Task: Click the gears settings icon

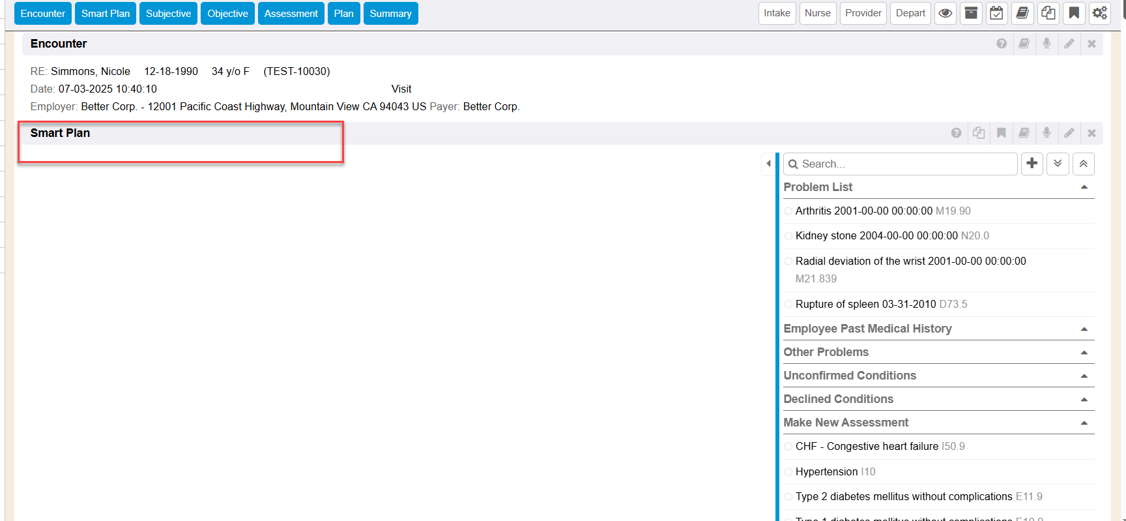Action: pyautogui.click(x=1100, y=13)
